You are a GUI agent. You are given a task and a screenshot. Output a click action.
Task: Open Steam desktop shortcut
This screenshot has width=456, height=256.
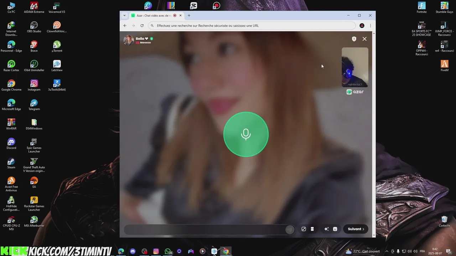[x=11, y=163]
